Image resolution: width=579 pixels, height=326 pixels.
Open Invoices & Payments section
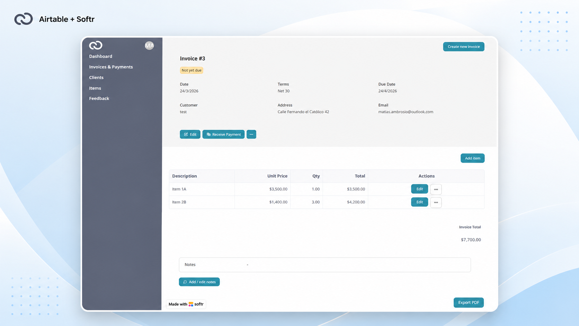111,67
